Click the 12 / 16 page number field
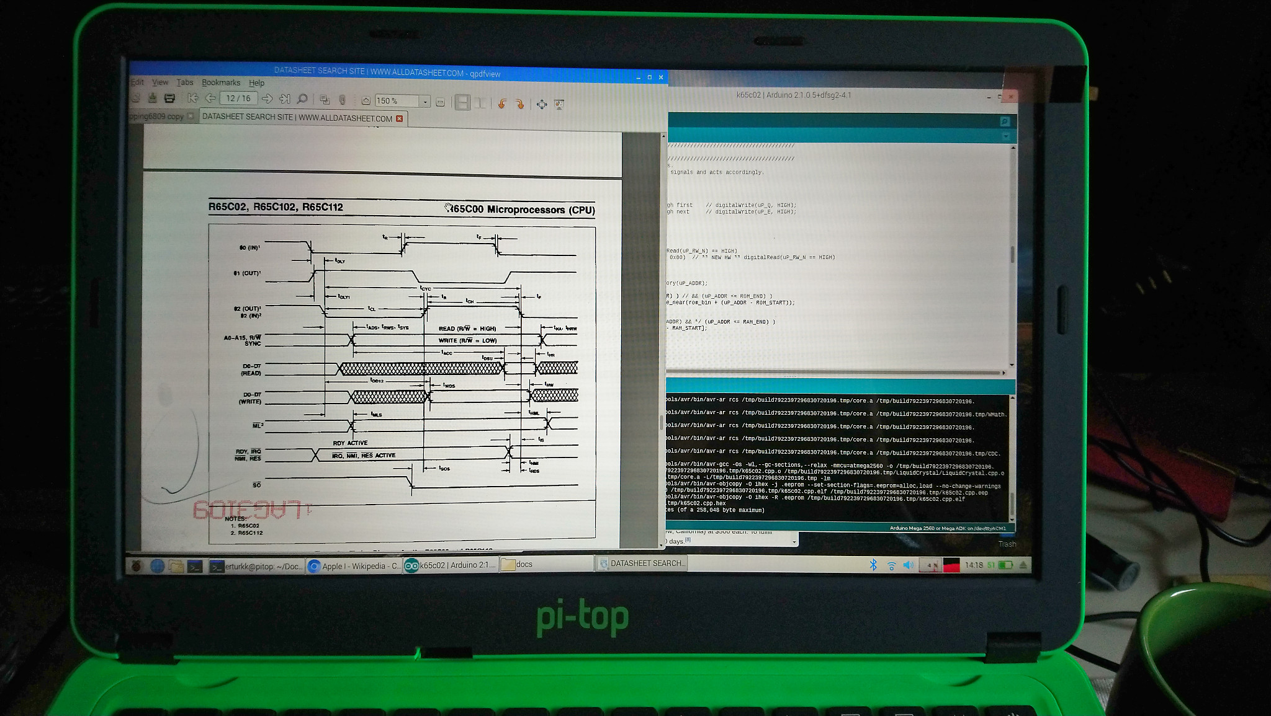This screenshot has height=716, width=1271. [238, 98]
